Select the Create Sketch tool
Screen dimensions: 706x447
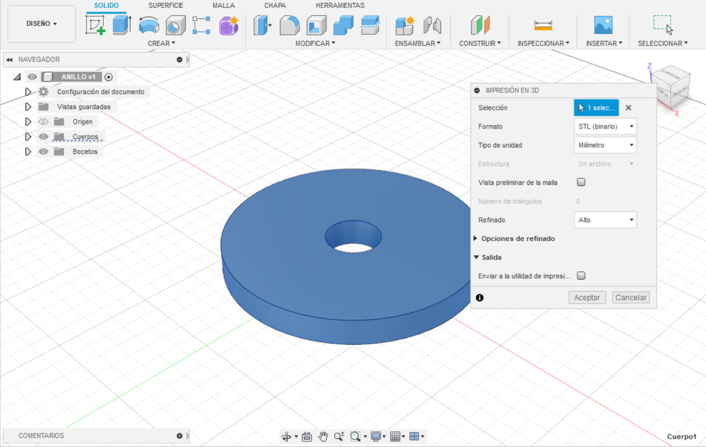coord(95,25)
